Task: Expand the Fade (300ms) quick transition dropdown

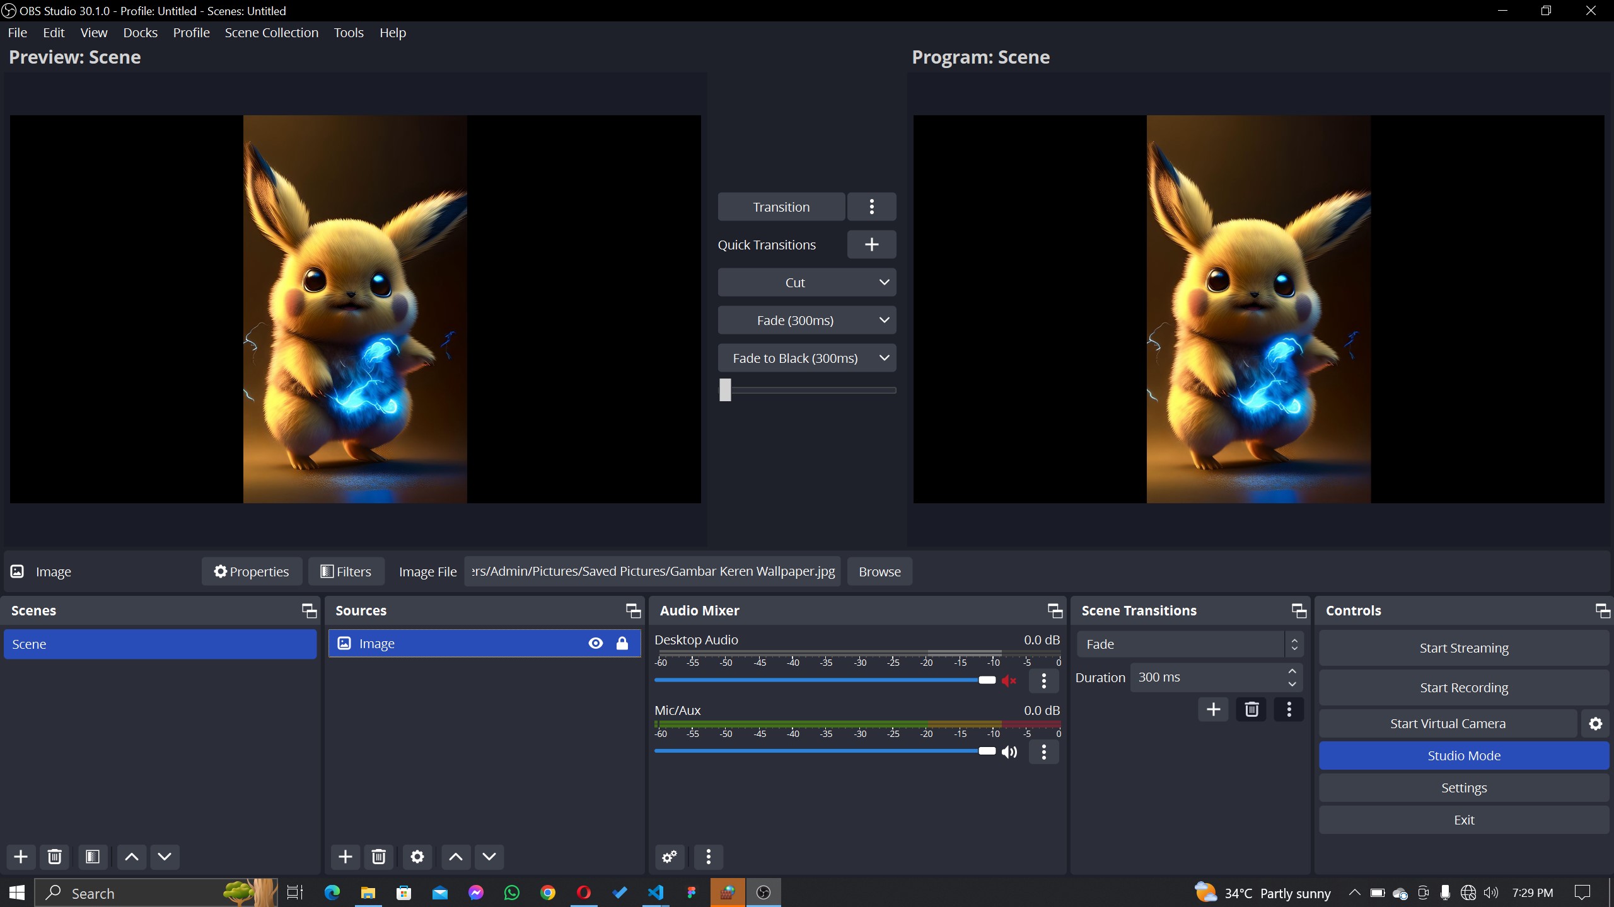Action: [x=884, y=320]
